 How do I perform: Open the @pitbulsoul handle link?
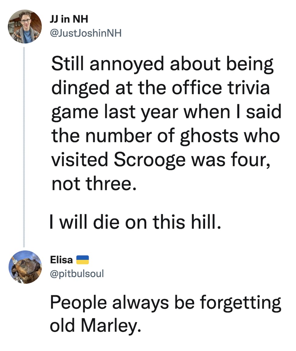(76, 274)
